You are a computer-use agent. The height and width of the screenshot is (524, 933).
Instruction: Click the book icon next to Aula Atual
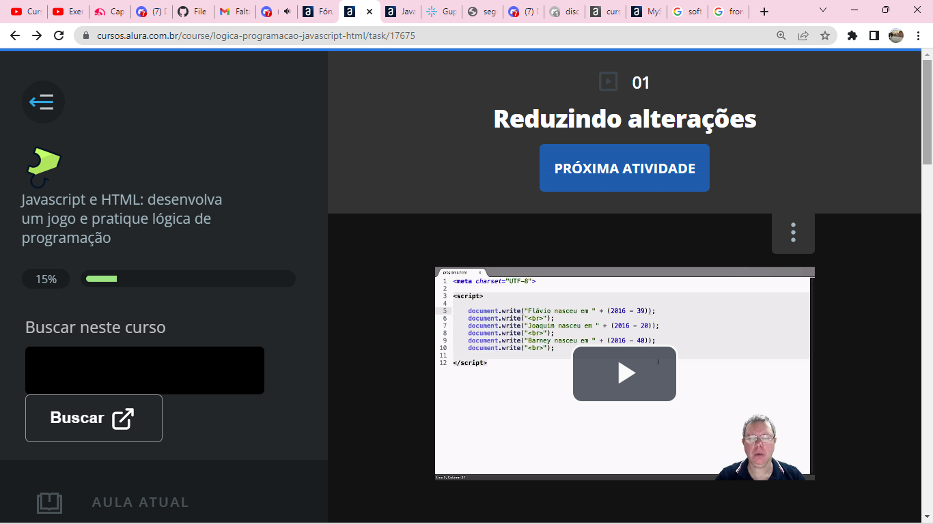[x=49, y=503]
